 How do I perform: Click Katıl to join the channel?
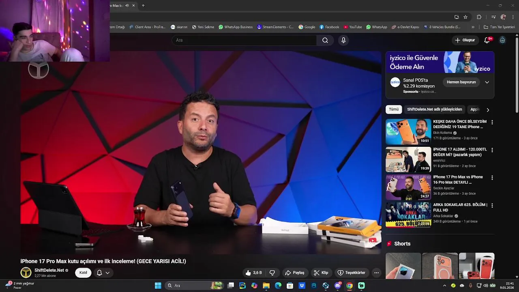click(x=83, y=273)
